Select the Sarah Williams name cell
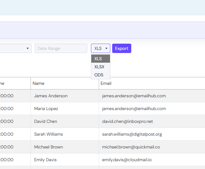Screen dimensions: 205x169 pyautogui.click(x=65, y=134)
